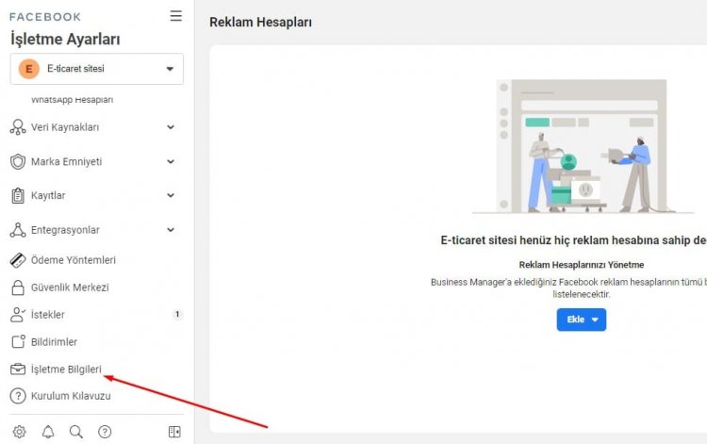The image size is (707, 444).
Task: Expand the Entegrasyonlar chevron
Action: [x=171, y=230]
